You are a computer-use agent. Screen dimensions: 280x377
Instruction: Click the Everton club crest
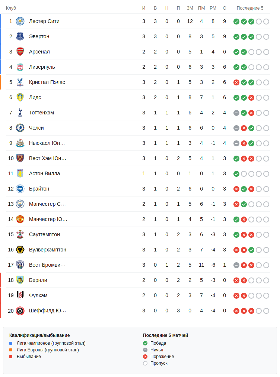point(20,36)
